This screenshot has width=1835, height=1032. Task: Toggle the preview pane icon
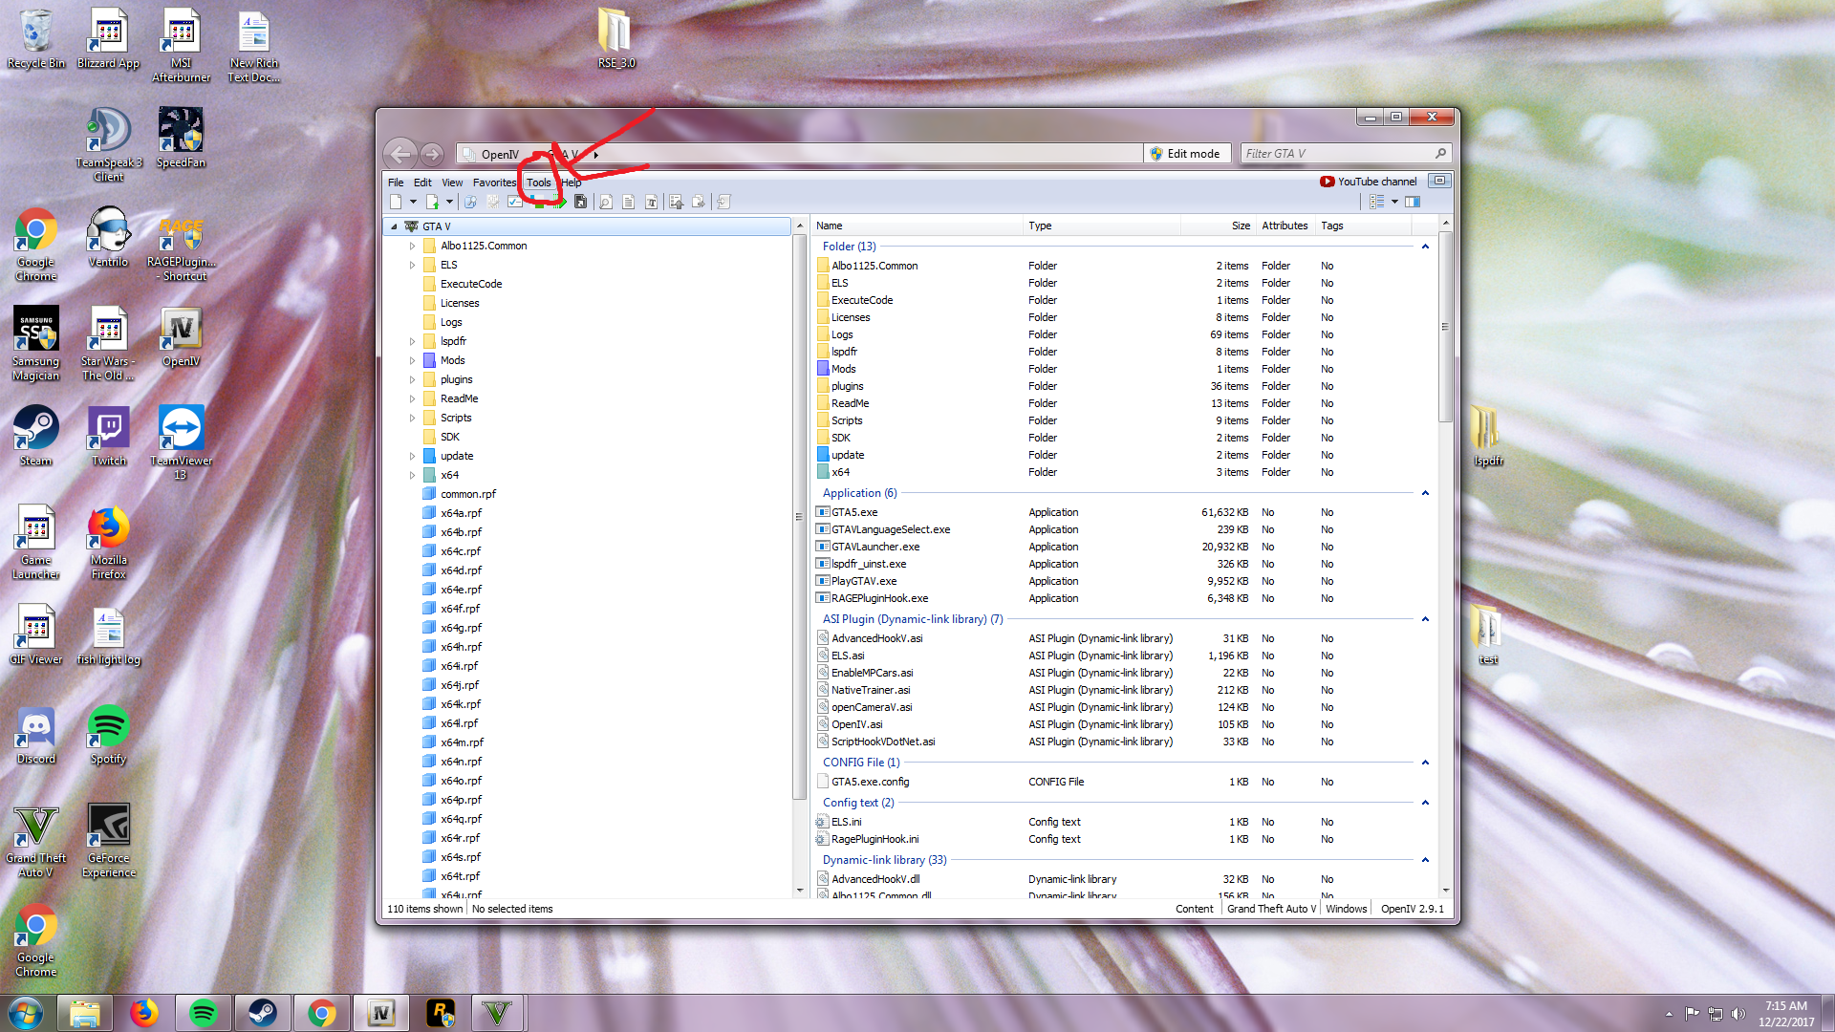click(x=1413, y=202)
